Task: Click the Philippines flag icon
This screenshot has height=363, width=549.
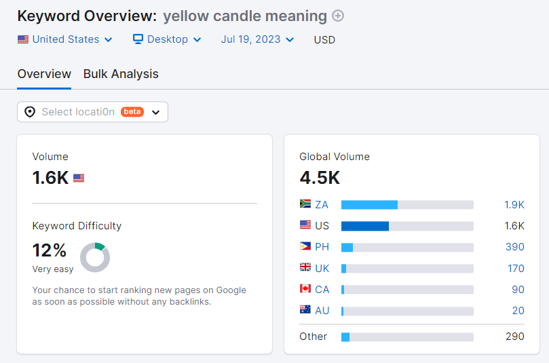Action: pyautogui.click(x=305, y=246)
